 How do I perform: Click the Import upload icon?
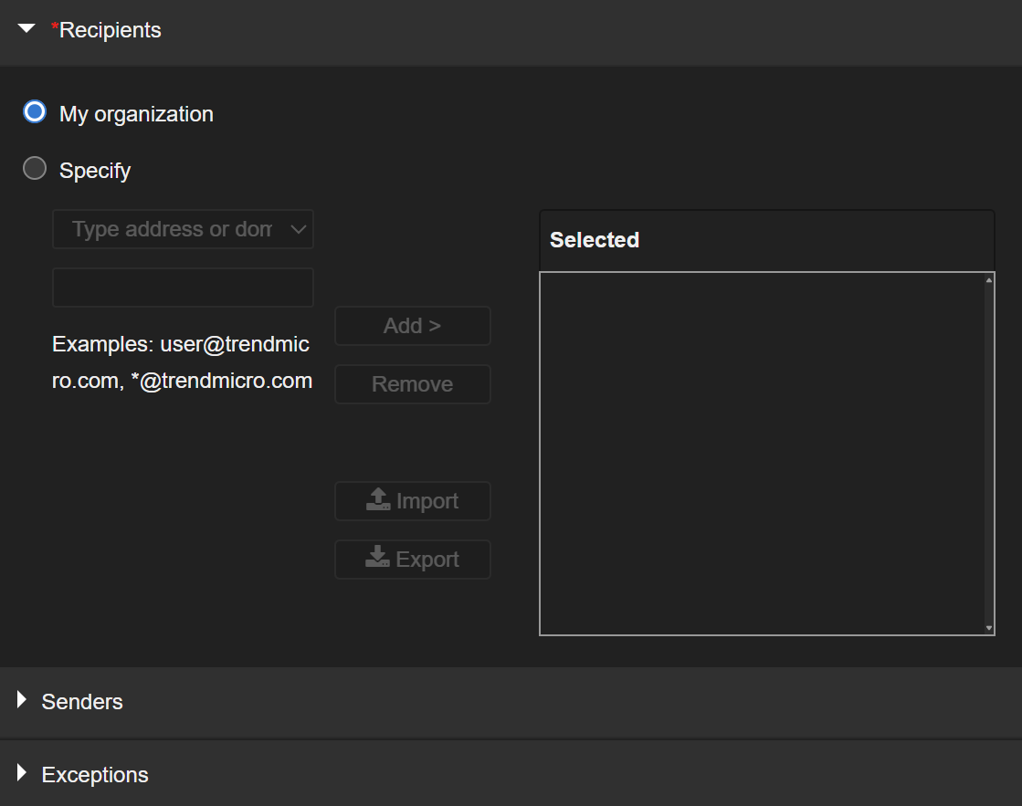(378, 500)
